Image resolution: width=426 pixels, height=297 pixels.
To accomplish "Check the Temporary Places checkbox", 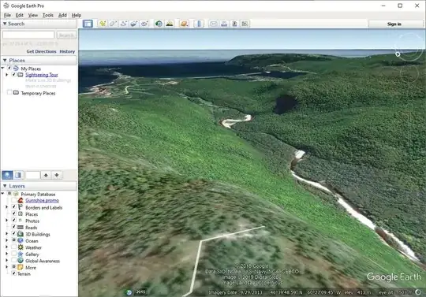I will tap(9, 93).
